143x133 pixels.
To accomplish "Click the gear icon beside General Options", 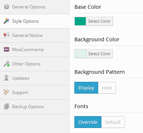I will (7, 7).
